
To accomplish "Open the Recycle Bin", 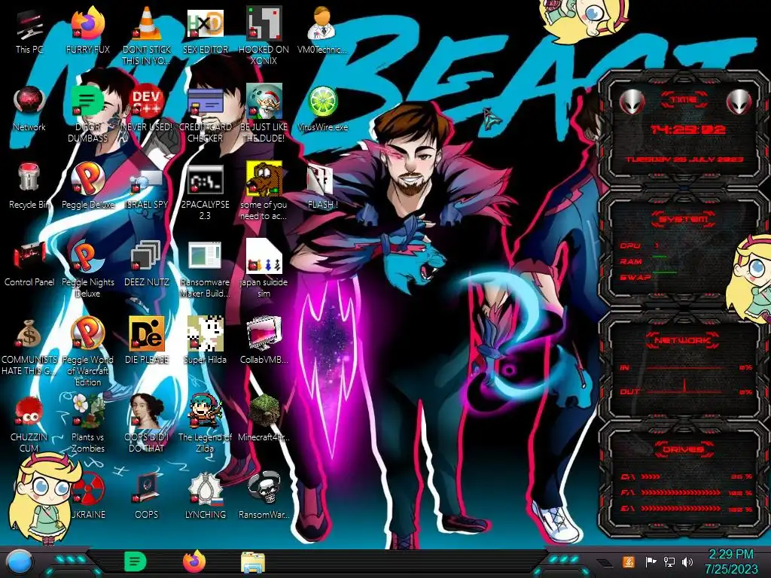I will (29, 187).
